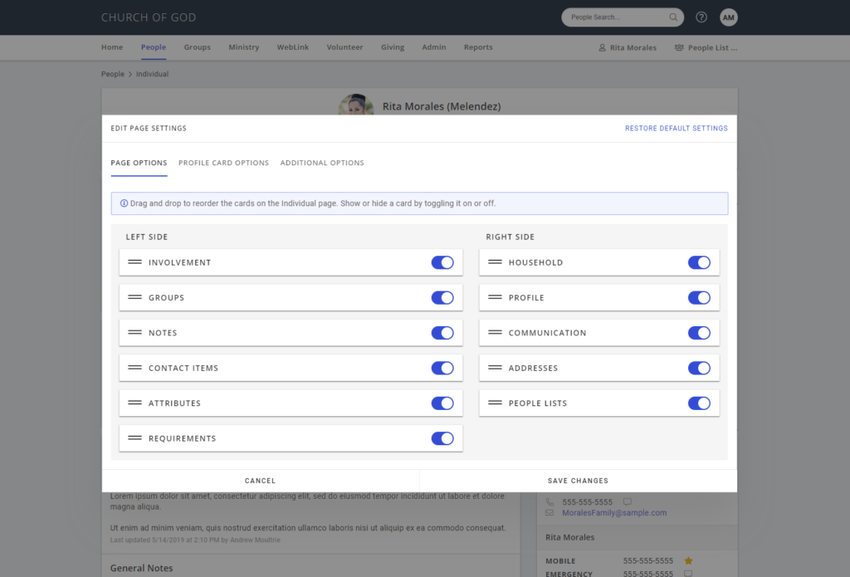This screenshot has height=577, width=850.
Task: Focus the People Search field
Action: click(x=617, y=17)
